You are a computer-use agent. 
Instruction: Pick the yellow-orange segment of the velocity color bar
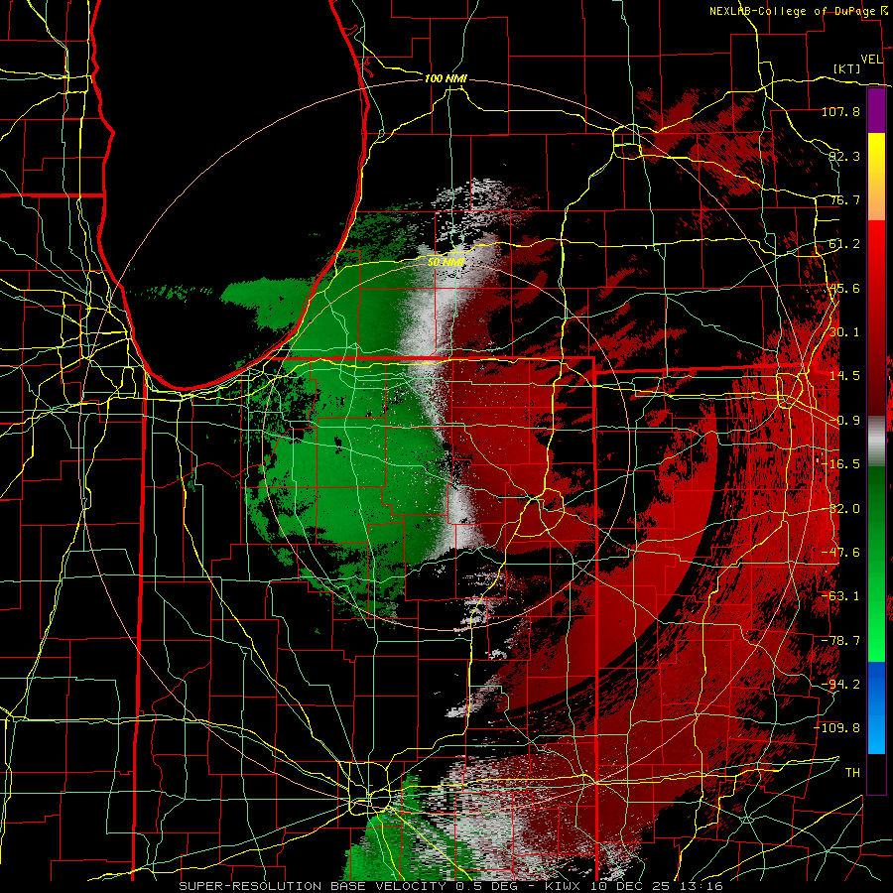(876, 177)
